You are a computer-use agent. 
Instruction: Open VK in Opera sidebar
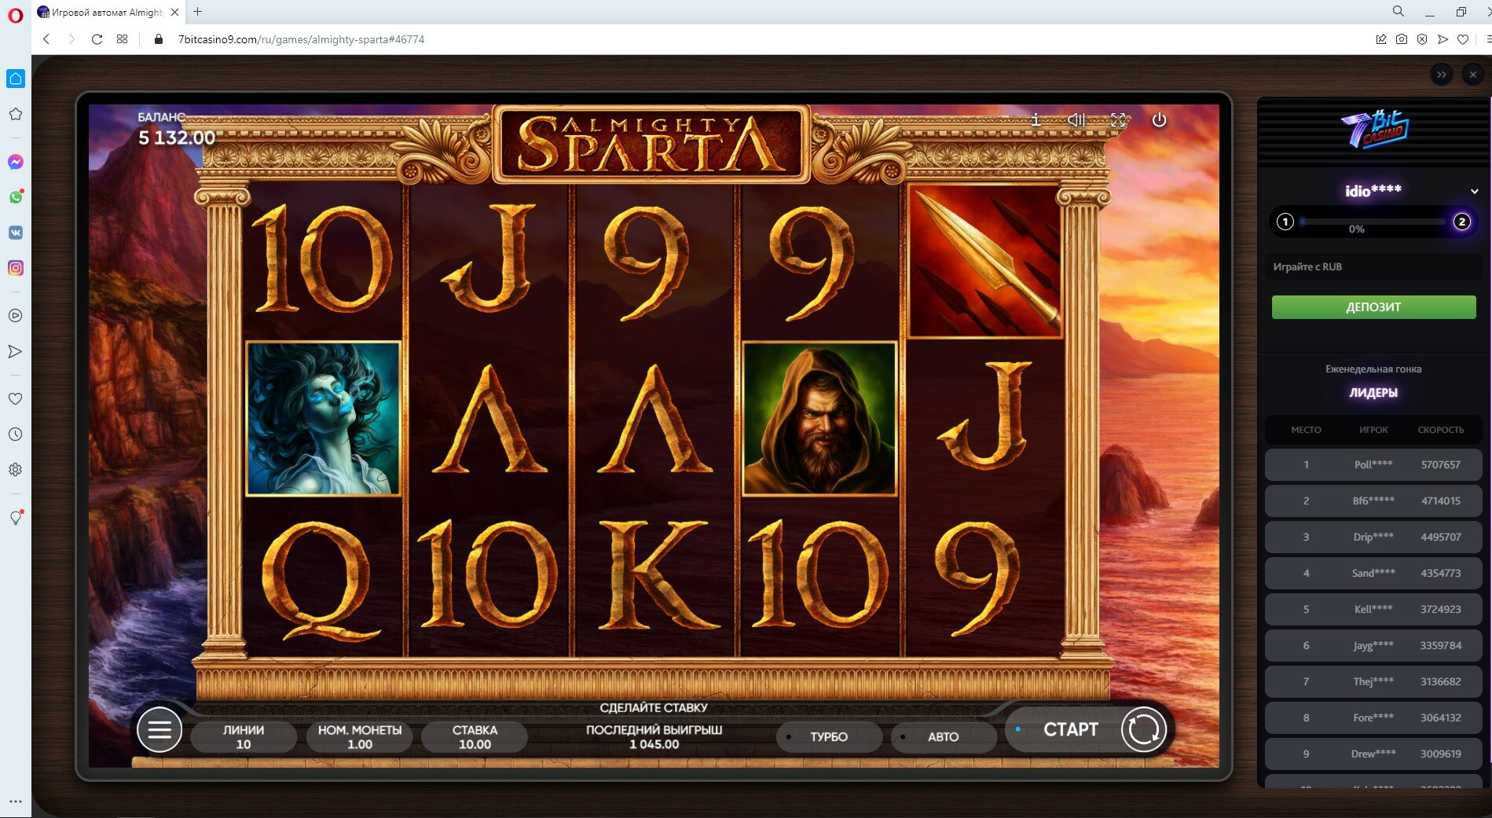point(16,233)
